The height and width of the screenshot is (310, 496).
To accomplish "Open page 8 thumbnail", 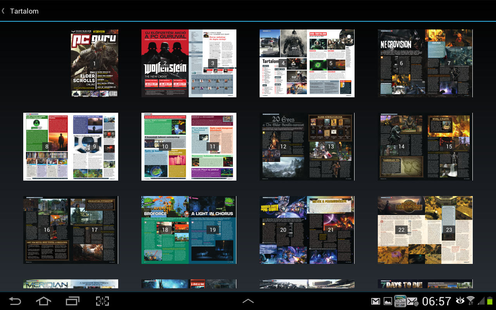I will coord(47,146).
